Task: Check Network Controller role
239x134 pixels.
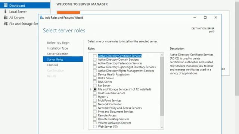Action: click(x=94, y=104)
